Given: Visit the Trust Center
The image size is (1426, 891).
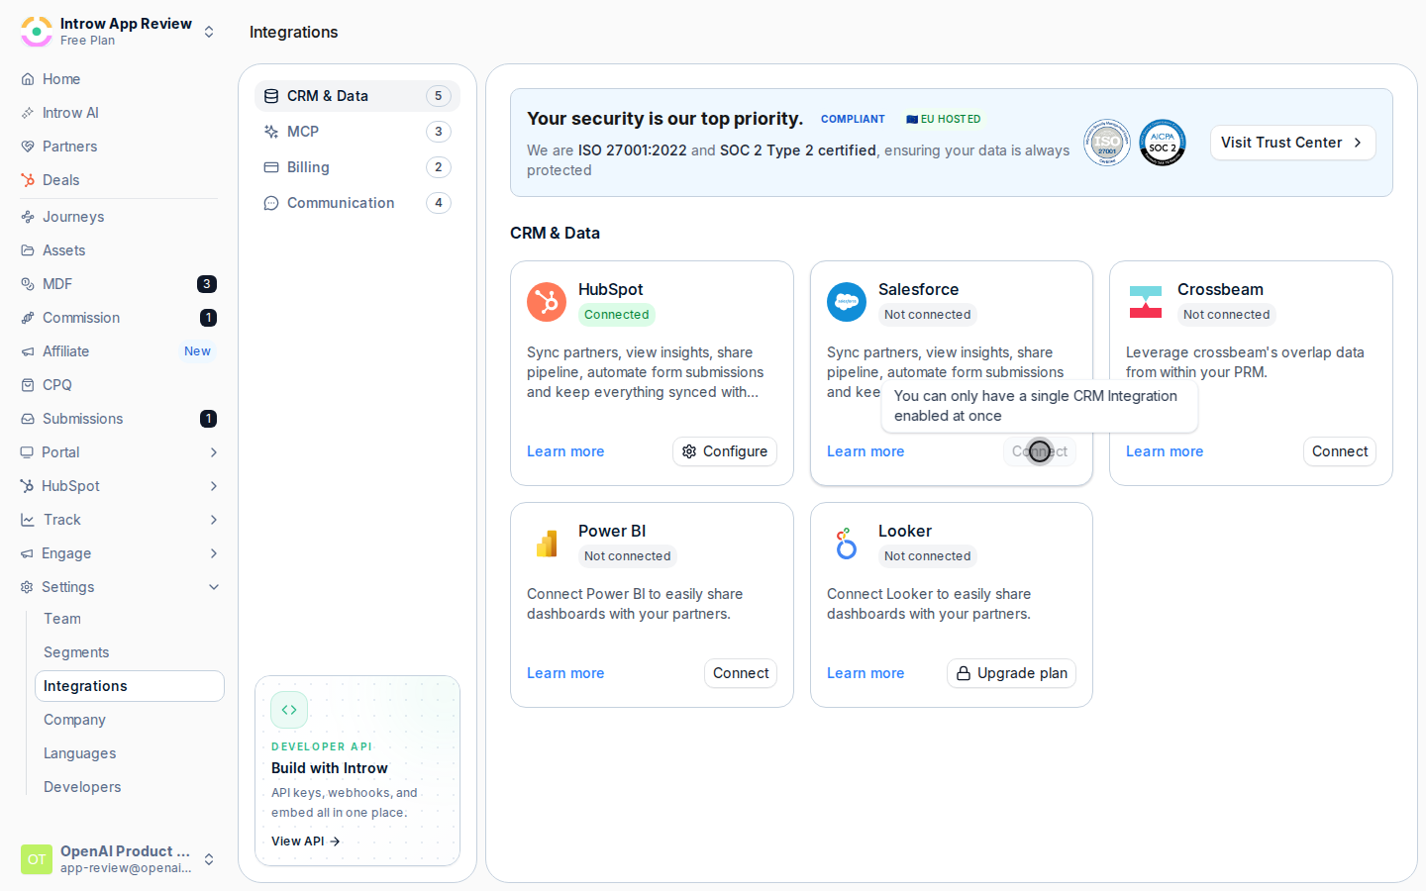Looking at the screenshot, I should [1292, 143].
